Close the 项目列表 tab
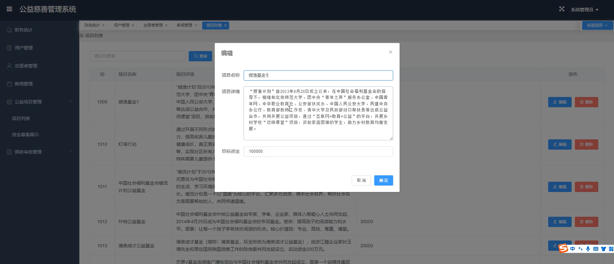The width and height of the screenshot is (614, 264). (x=225, y=25)
